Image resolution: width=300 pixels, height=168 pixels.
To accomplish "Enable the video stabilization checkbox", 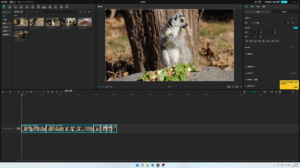I will click(x=246, y=54).
